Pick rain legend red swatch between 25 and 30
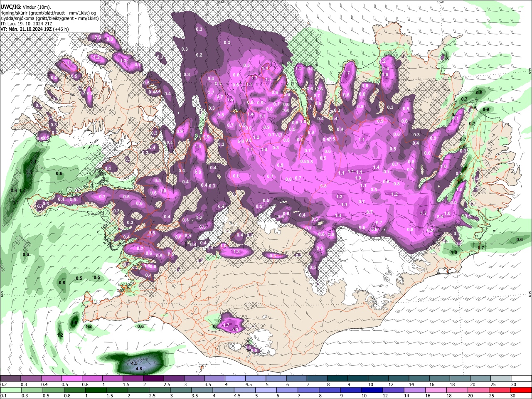The width and height of the screenshot is (532, 399). [x=499, y=390]
